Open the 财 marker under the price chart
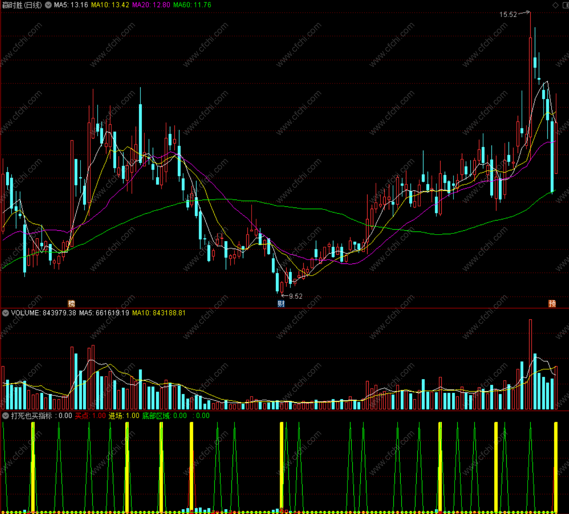The height and width of the screenshot is (514, 569). point(281,303)
